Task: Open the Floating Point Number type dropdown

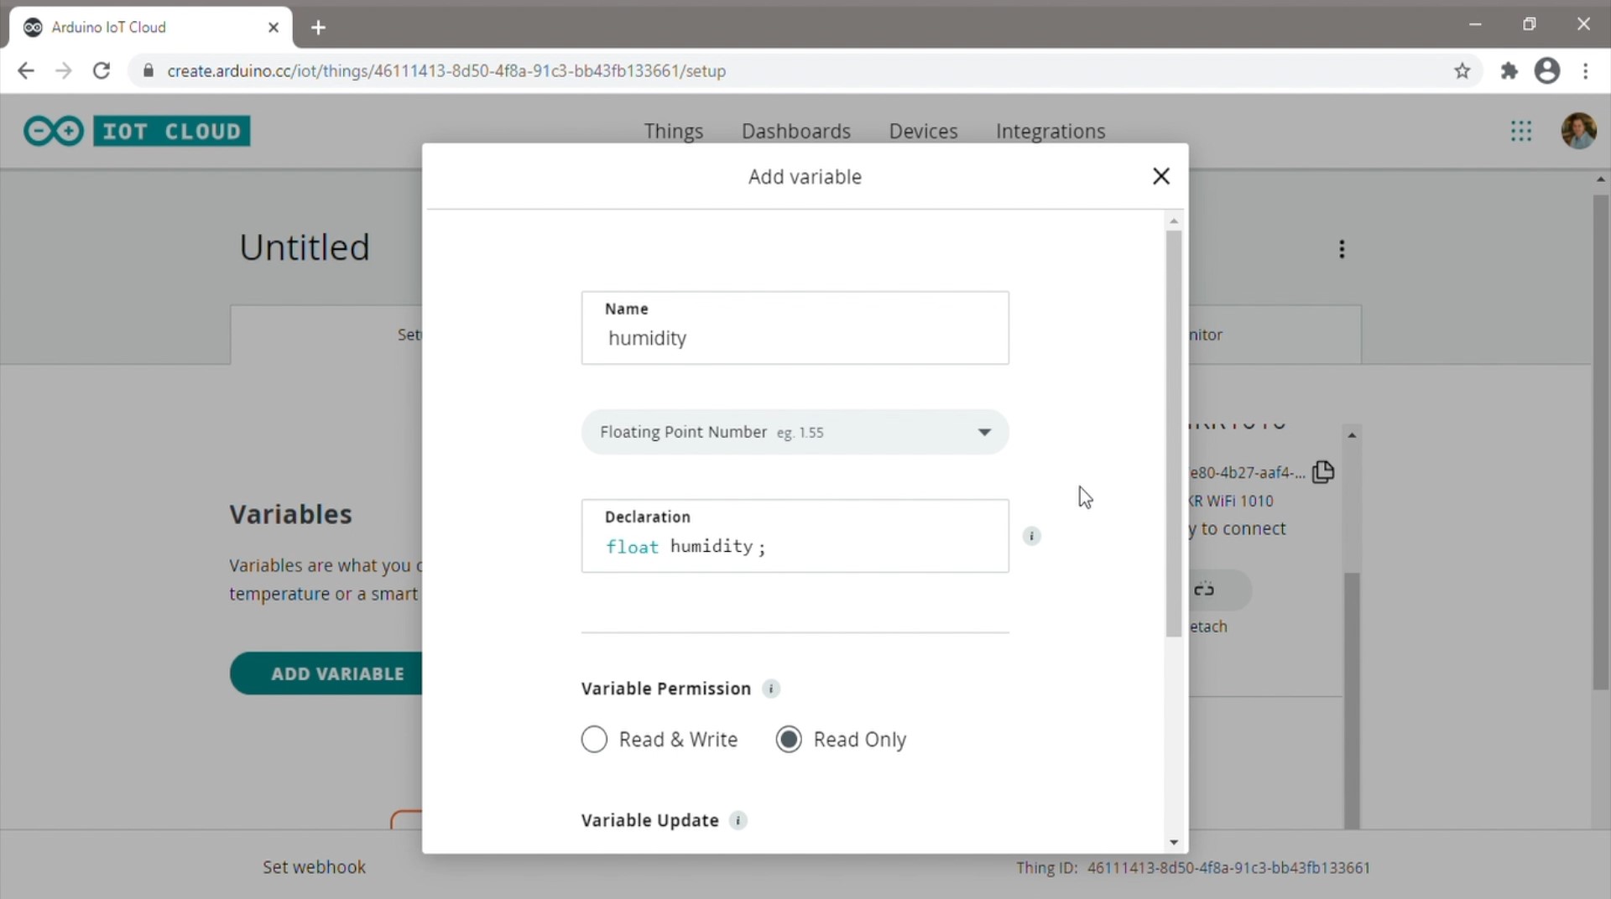Action: pos(795,432)
